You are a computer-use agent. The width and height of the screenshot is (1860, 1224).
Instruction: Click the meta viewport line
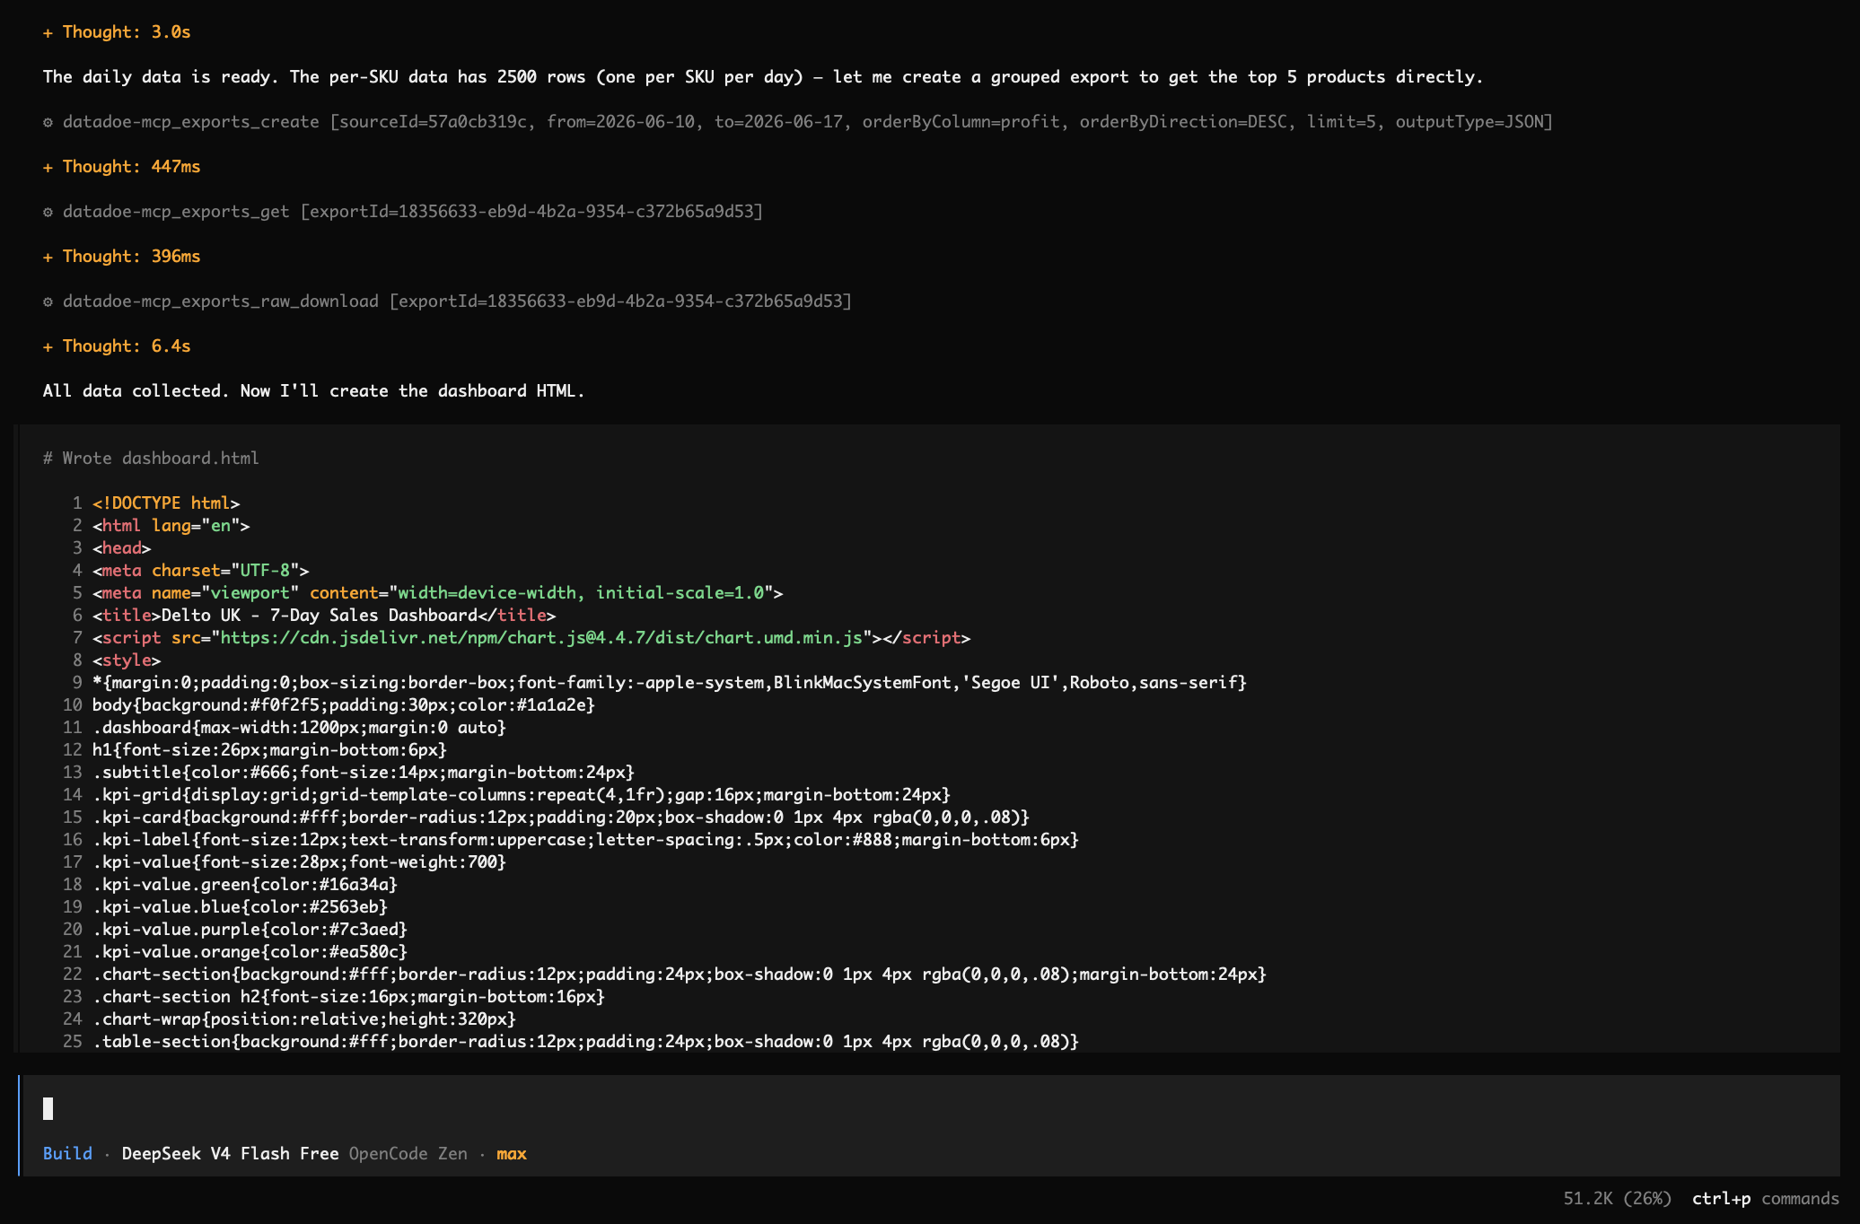point(437,593)
